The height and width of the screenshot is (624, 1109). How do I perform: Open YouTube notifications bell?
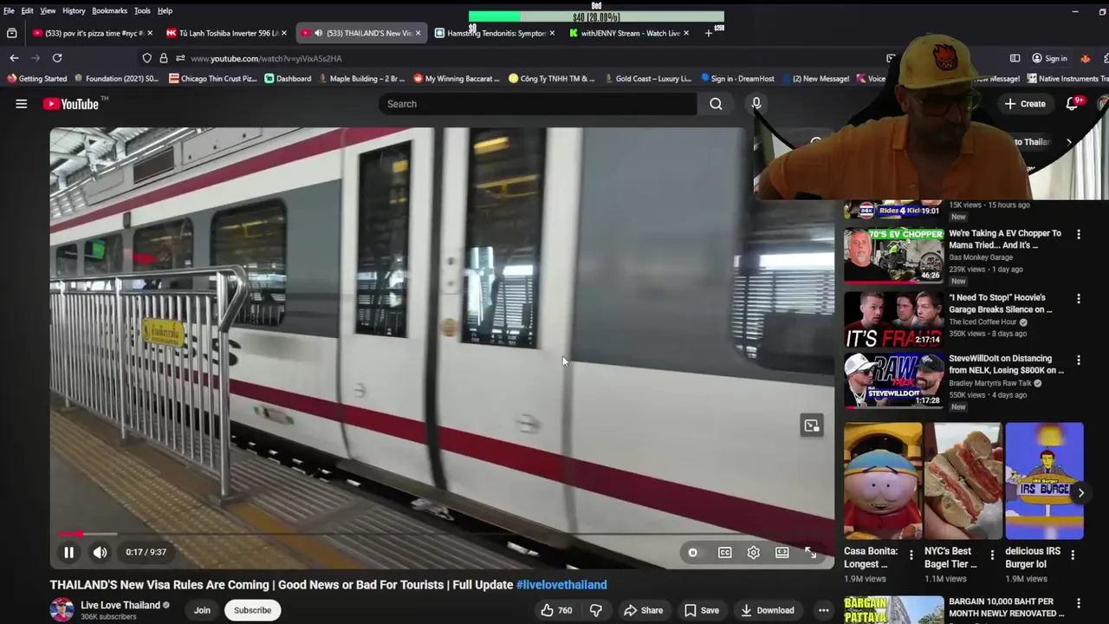coord(1073,104)
